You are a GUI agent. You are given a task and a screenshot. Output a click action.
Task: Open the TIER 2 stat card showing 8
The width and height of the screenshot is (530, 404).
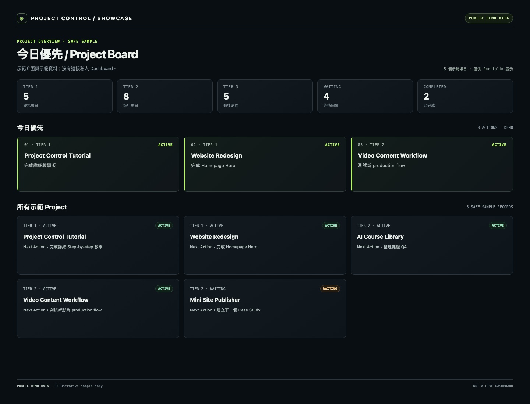tap(165, 96)
